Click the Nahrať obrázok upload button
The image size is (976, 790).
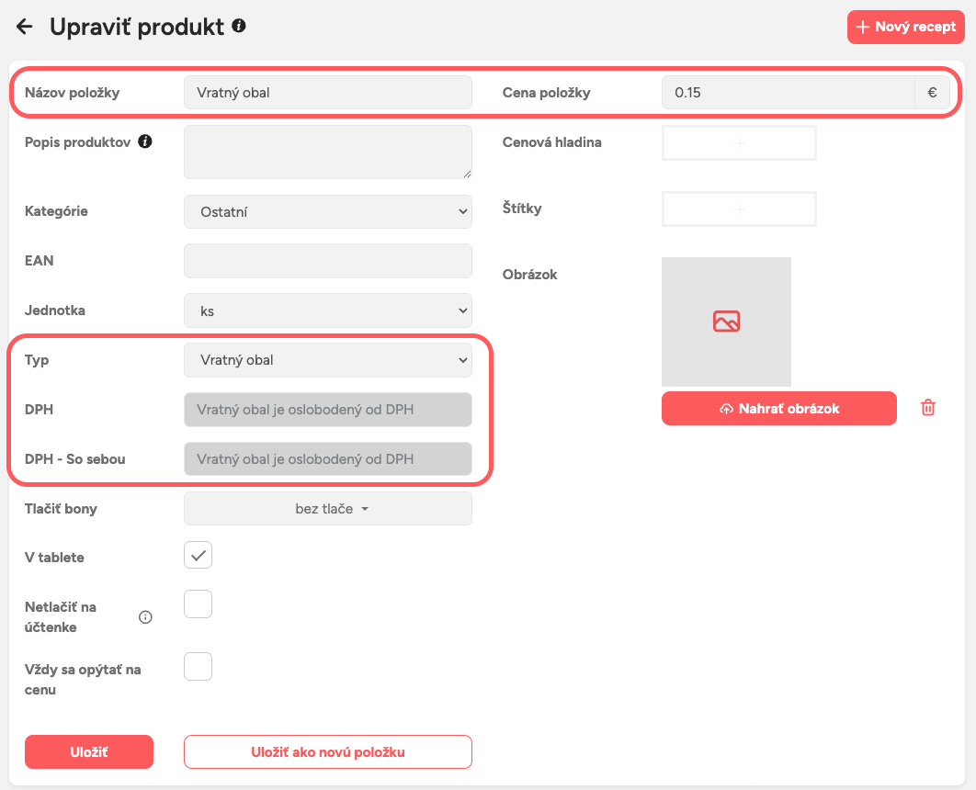[x=778, y=409]
